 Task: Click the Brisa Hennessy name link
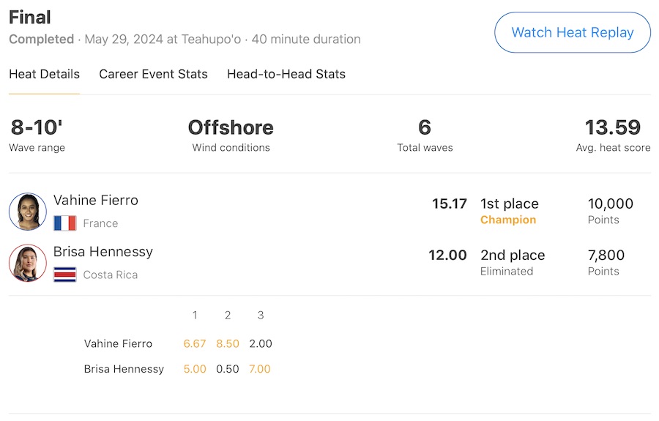pyautogui.click(x=103, y=251)
